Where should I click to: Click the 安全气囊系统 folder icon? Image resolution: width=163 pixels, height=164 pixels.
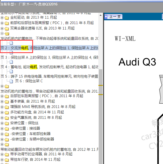point(7,118)
